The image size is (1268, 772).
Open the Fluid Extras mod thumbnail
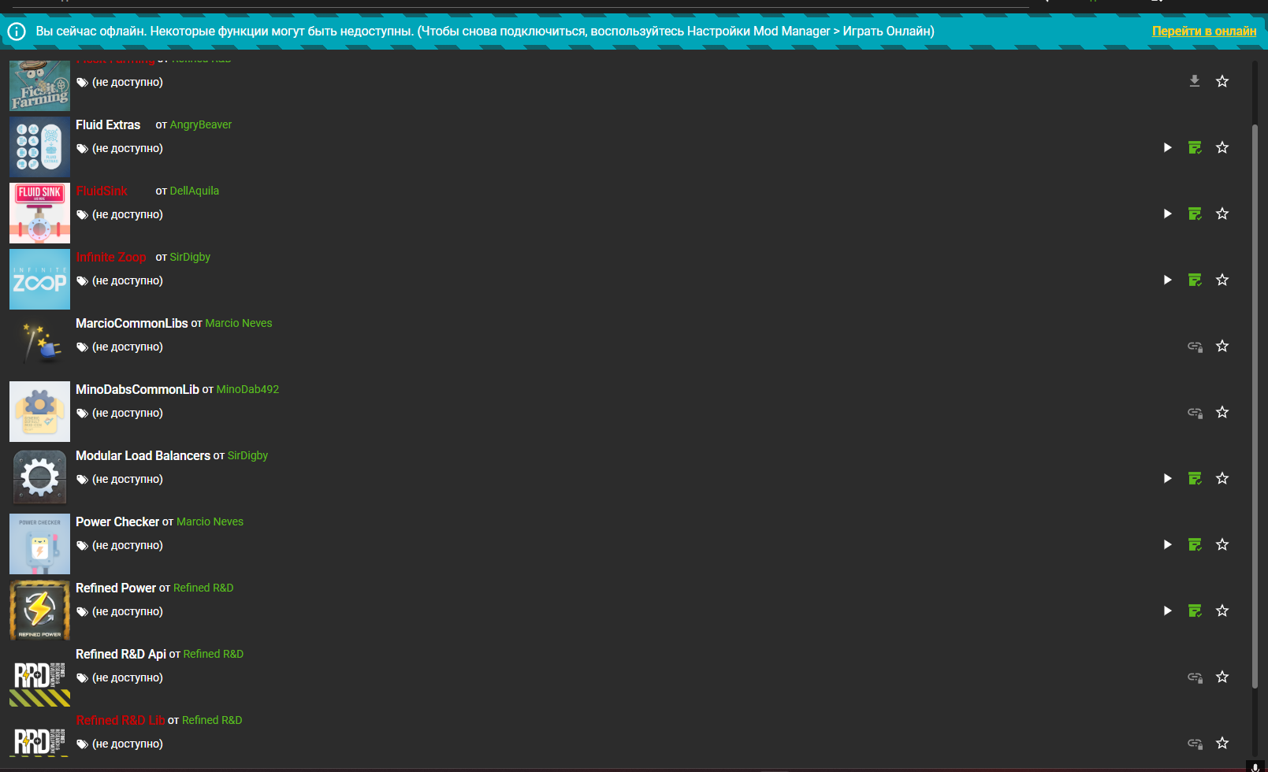(x=39, y=147)
